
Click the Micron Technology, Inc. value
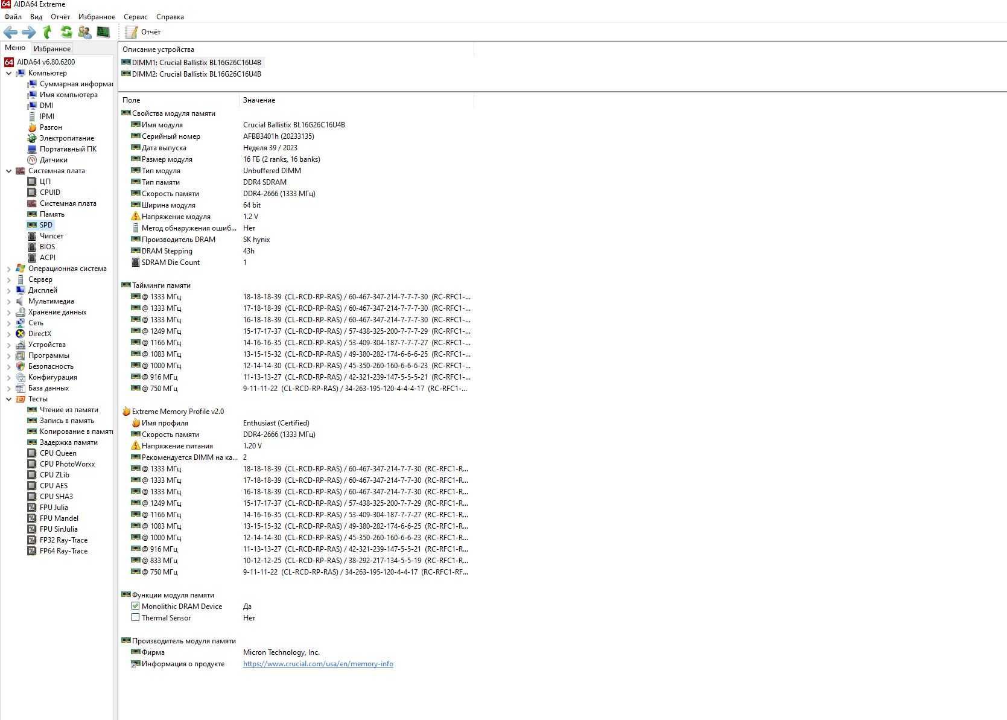pos(281,652)
